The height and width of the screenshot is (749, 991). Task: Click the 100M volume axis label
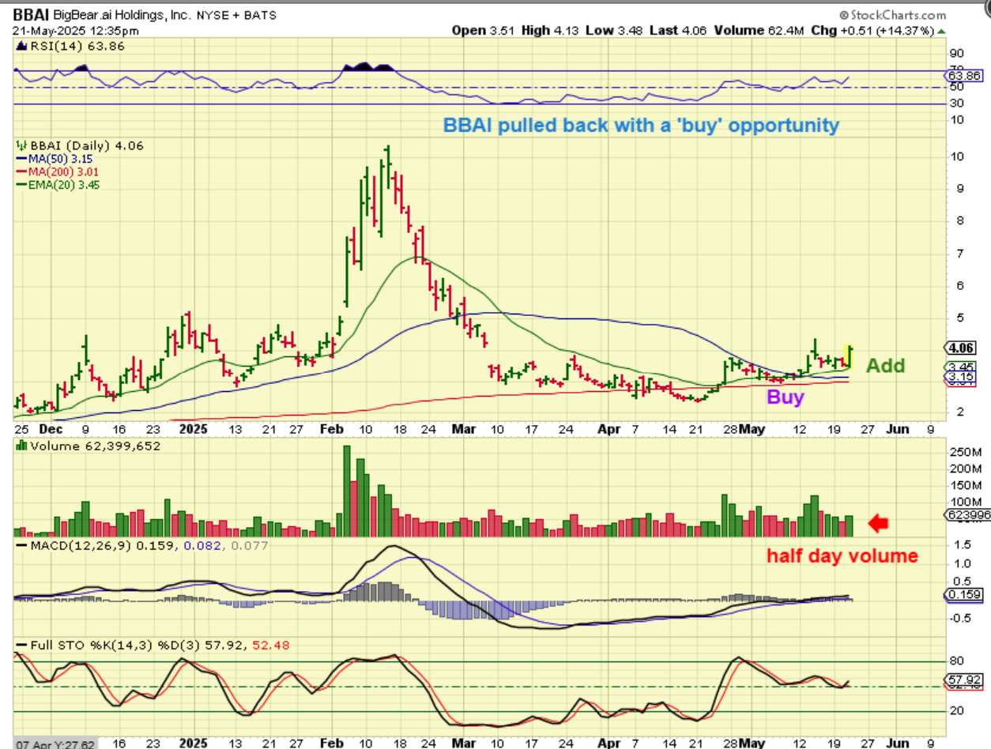966,502
